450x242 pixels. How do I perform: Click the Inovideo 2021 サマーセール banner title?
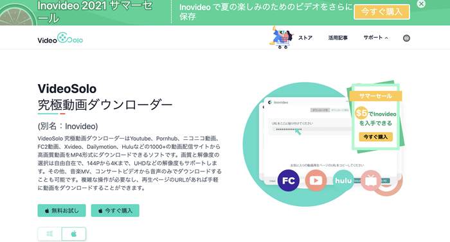coord(94,12)
